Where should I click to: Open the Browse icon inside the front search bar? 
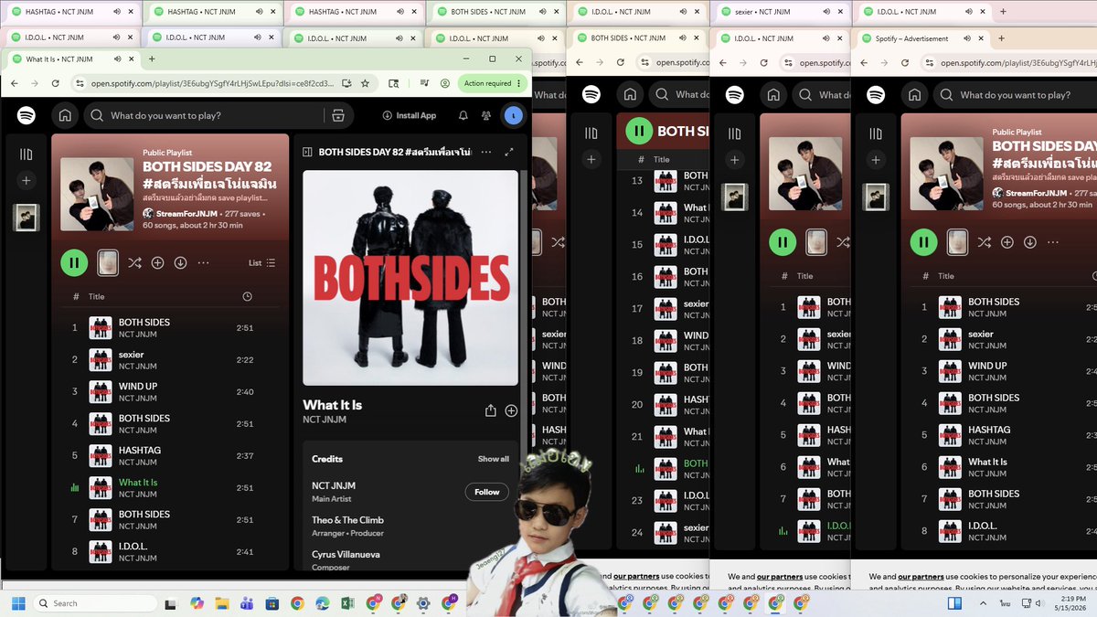coord(338,116)
